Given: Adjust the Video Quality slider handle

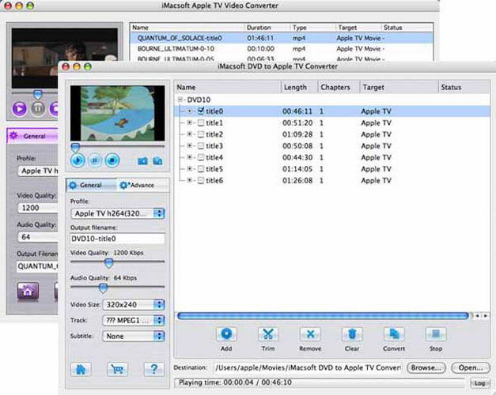Looking at the screenshot, I should coord(109,262).
